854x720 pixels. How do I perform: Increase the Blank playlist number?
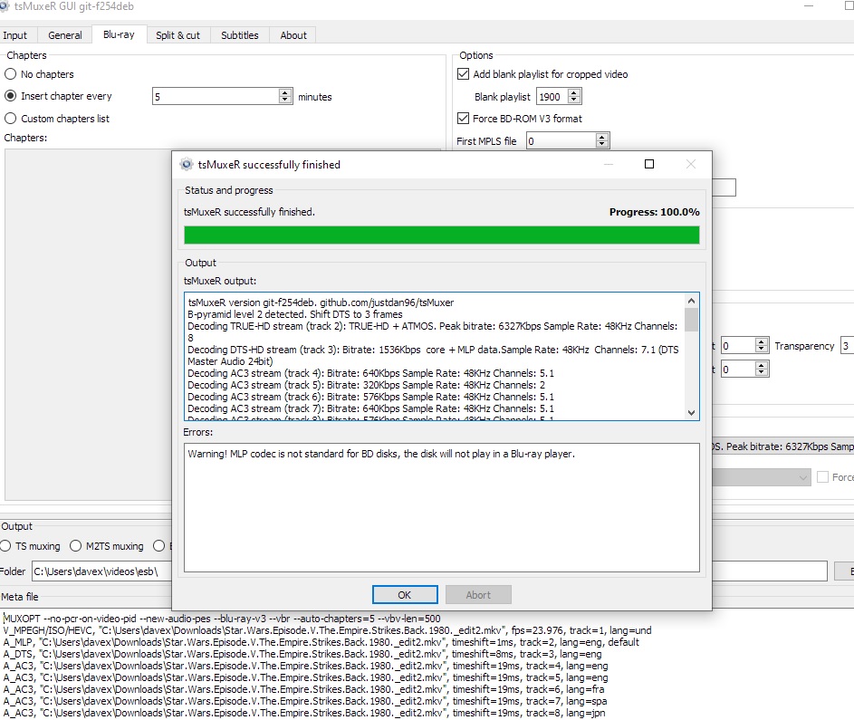click(574, 92)
